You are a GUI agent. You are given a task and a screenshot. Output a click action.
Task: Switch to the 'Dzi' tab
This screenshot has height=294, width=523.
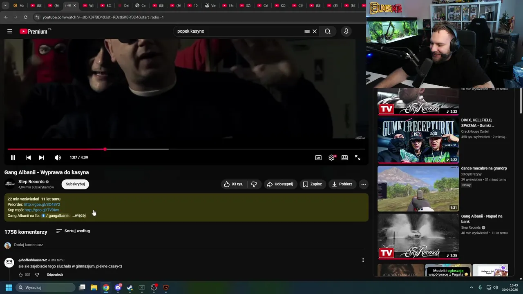tap(123, 6)
